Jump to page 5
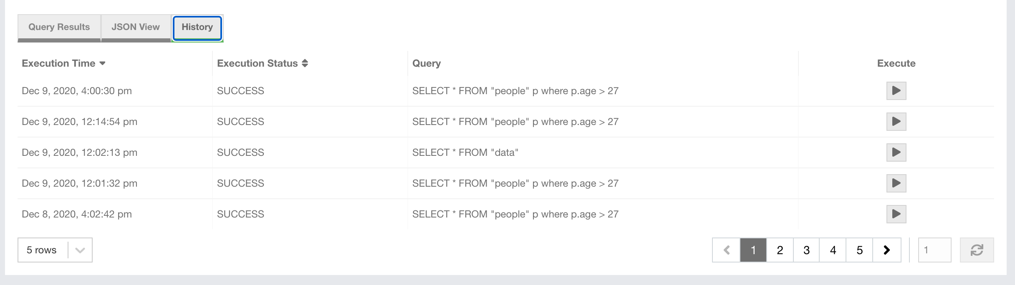1015x285 pixels. point(860,250)
